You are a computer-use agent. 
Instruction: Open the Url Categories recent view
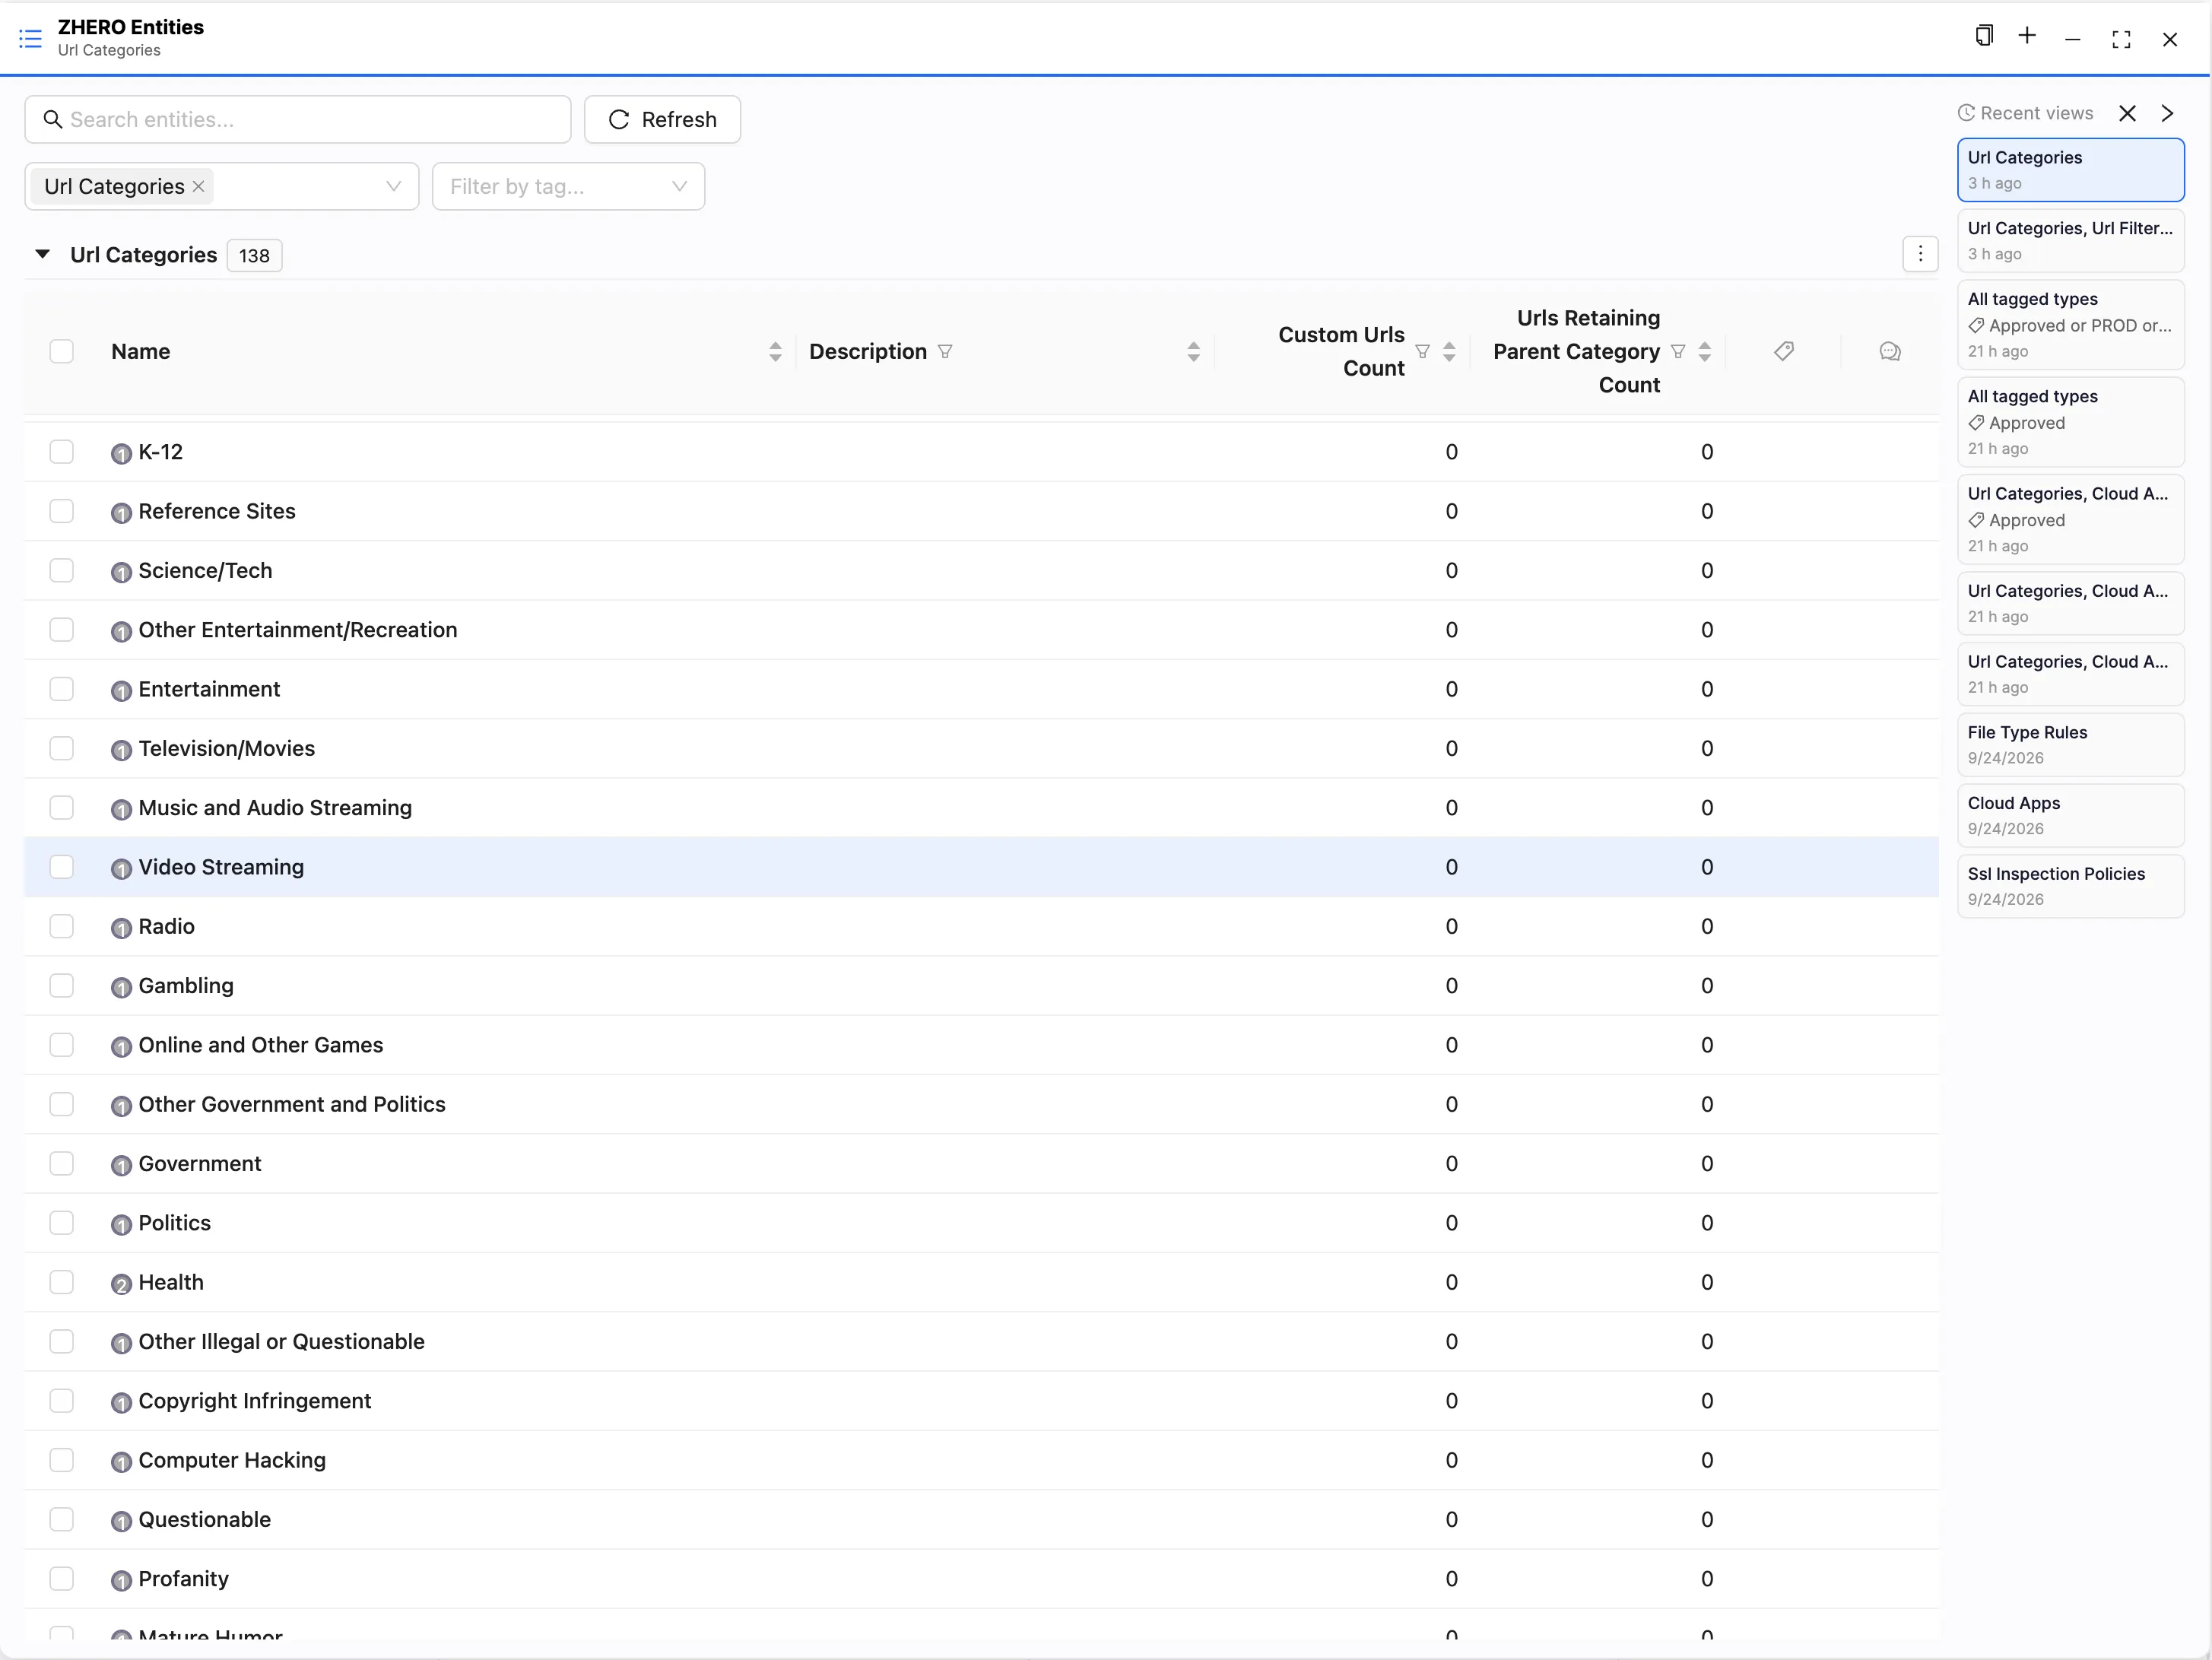point(2070,170)
